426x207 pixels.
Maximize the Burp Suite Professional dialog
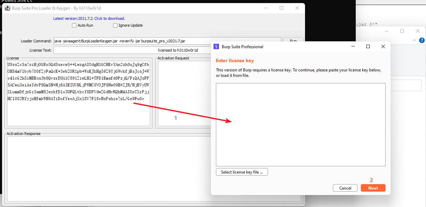368,46
